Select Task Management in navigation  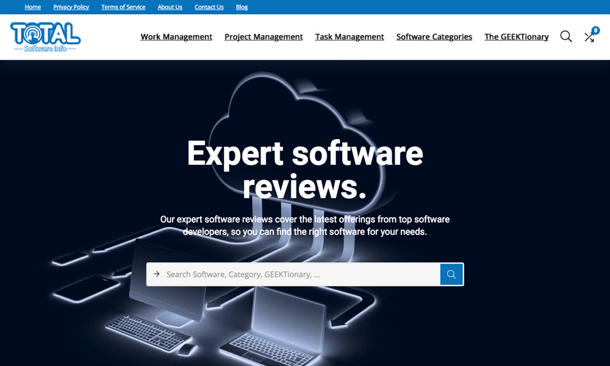(350, 37)
